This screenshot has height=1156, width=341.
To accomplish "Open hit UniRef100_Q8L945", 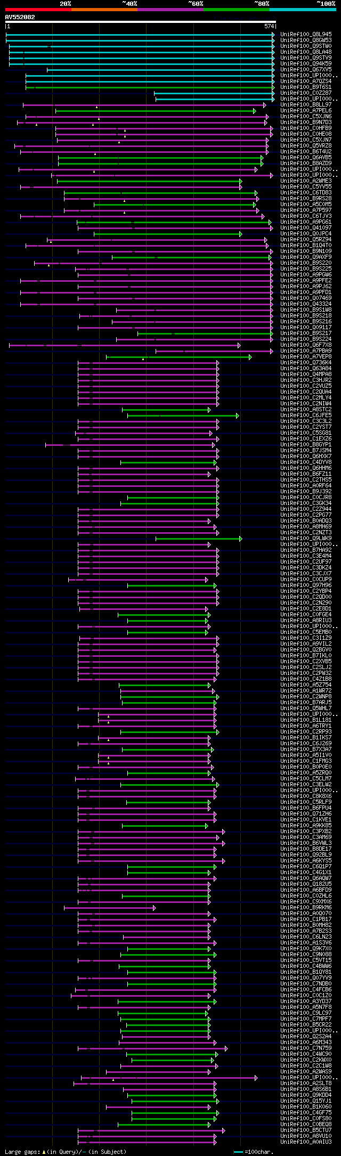I will click(x=306, y=34).
